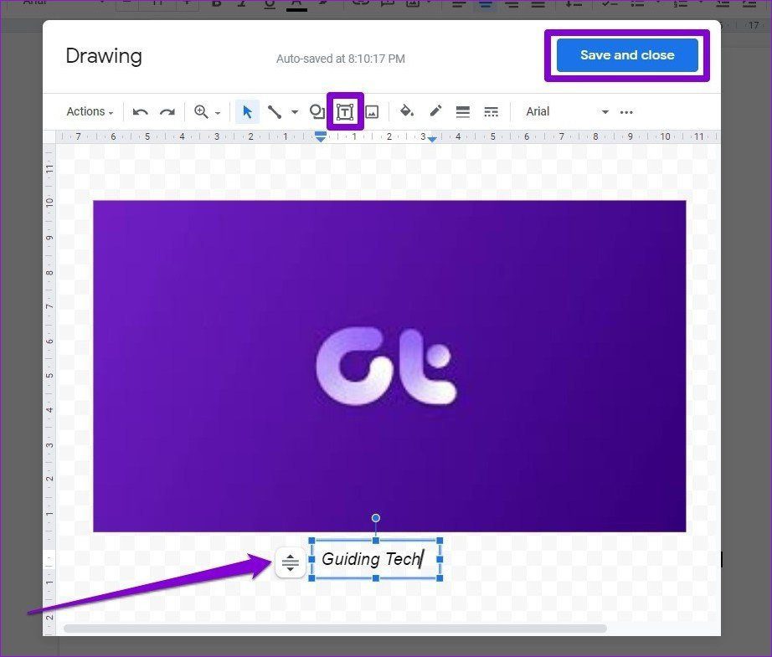
Task: Open the More options ellipsis menu
Action: pos(626,112)
